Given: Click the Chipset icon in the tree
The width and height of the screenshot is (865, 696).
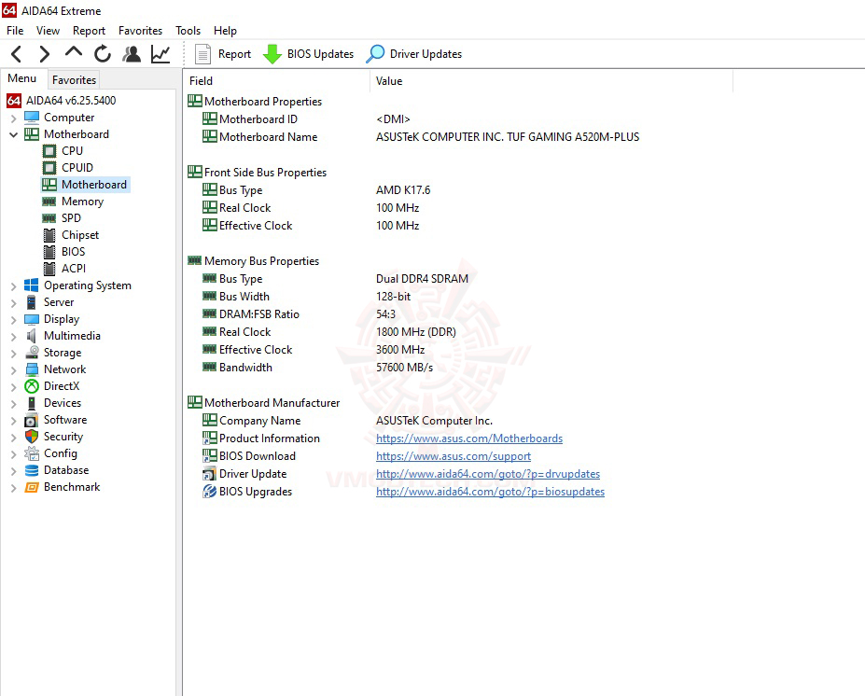Looking at the screenshot, I should coord(49,235).
